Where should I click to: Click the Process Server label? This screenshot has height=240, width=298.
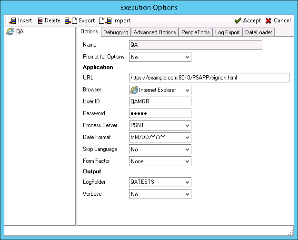100,125
